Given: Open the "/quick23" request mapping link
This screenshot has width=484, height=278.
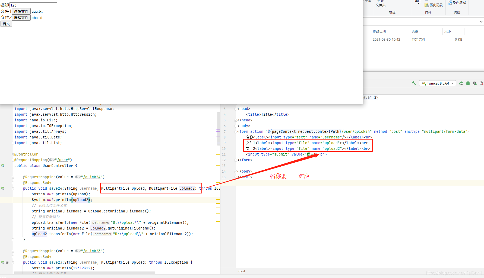Looking at the screenshot, I should (x=92, y=251).
